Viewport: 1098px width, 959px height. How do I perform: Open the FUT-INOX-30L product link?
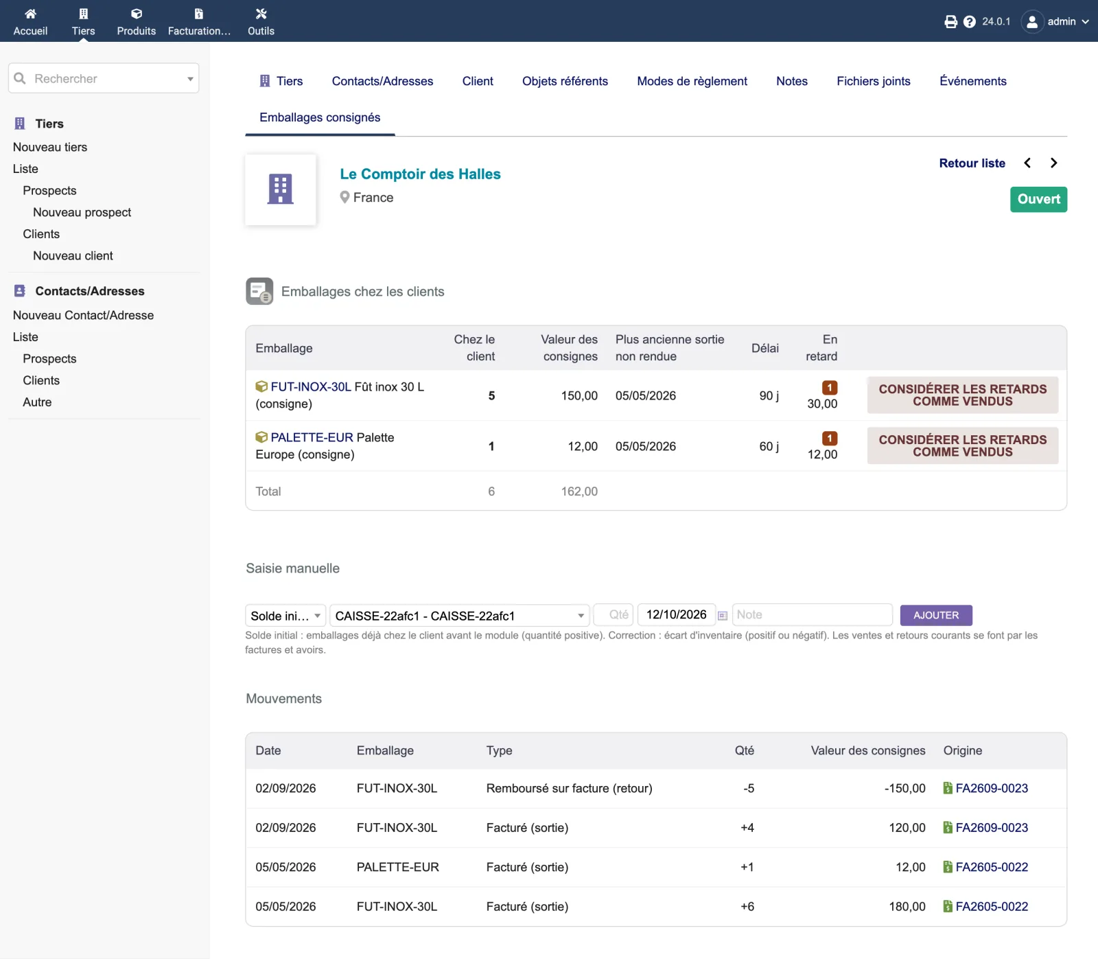coord(311,387)
